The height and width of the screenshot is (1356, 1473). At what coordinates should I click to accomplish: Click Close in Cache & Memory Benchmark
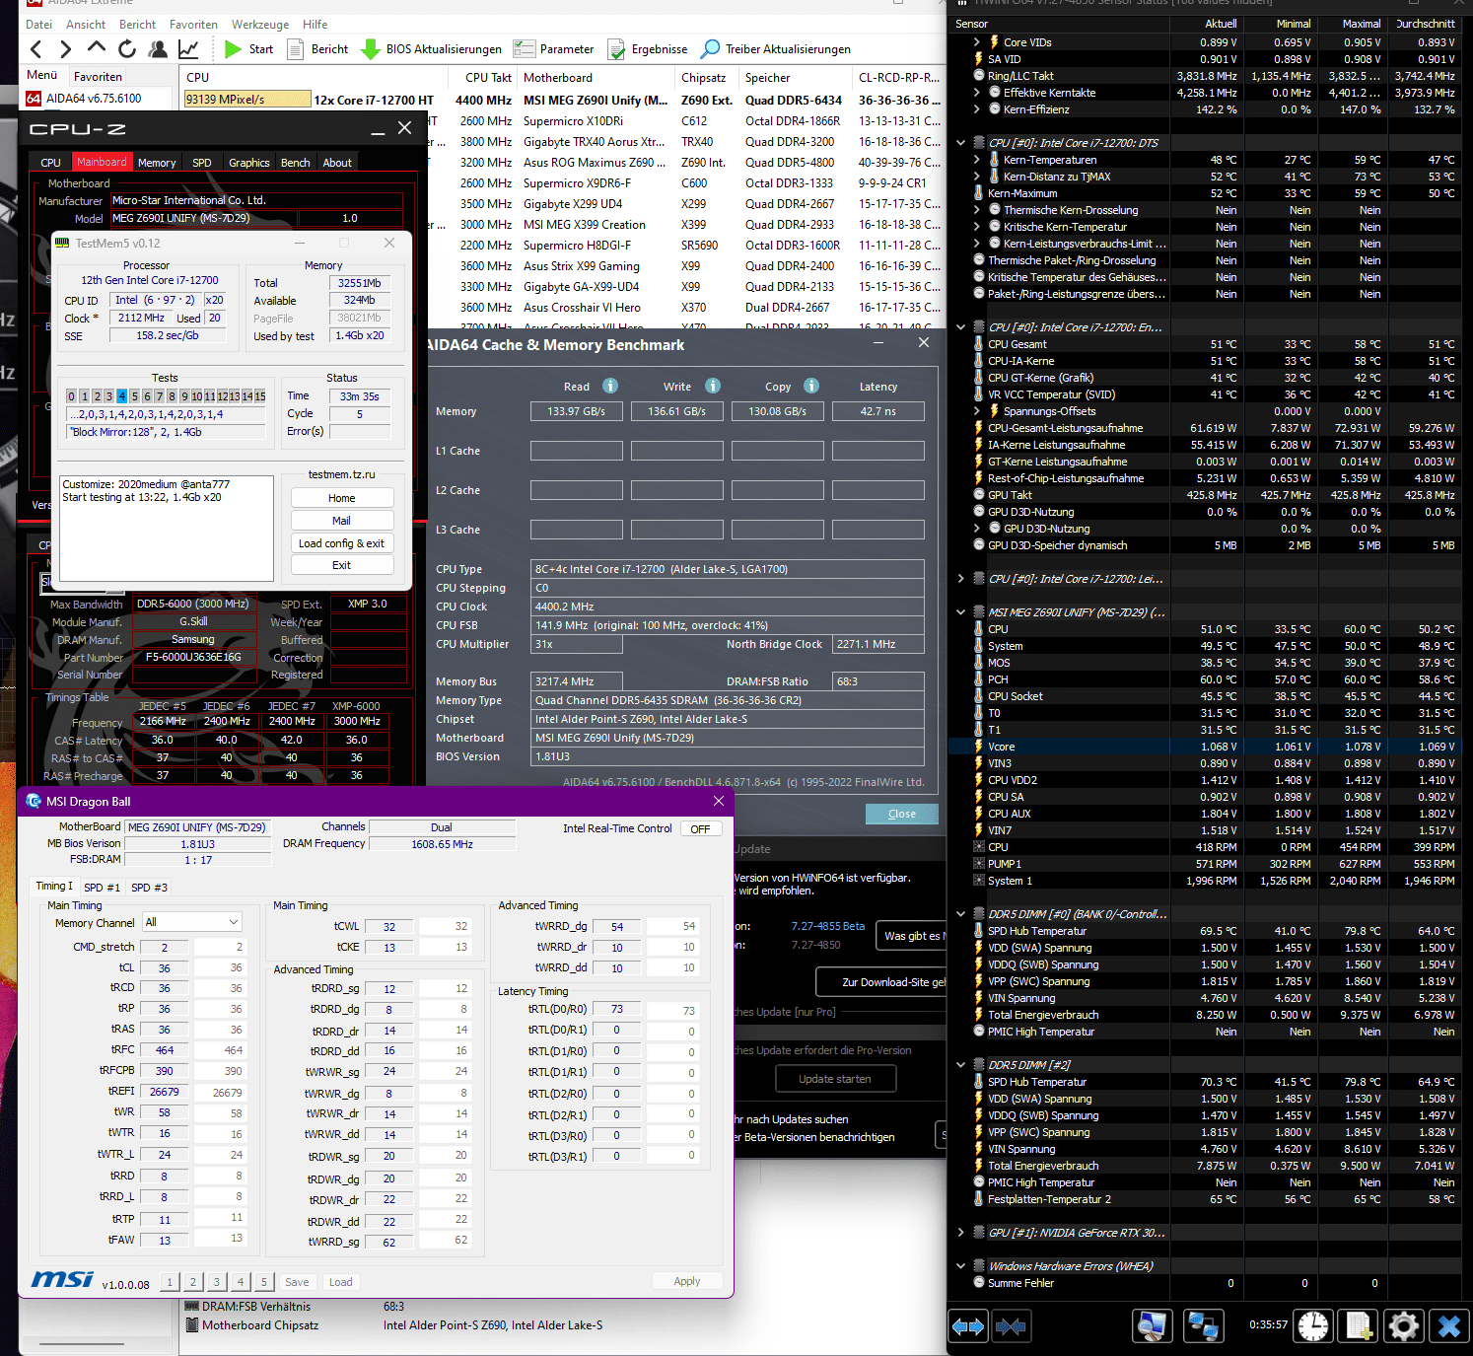(902, 814)
